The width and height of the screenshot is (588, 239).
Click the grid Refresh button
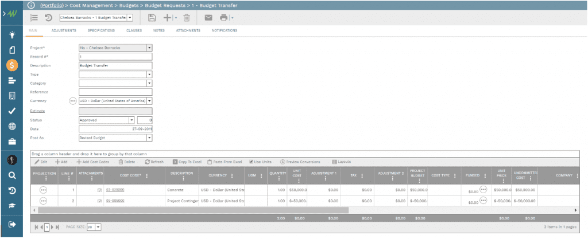(154, 162)
